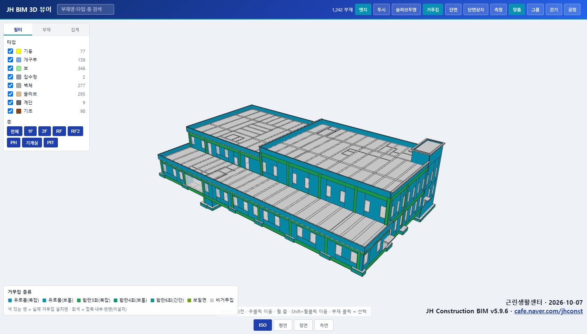Click the brown color swatch beside 기초
This screenshot has width=587, height=334.
[x=19, y=111]
